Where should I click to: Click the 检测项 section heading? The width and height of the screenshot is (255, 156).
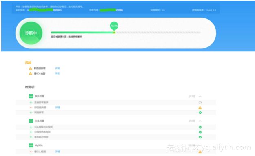(x=30, y=87)
